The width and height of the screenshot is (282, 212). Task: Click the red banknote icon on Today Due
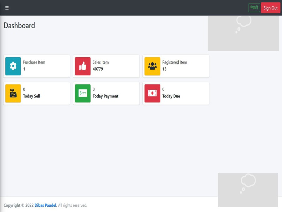152,93
